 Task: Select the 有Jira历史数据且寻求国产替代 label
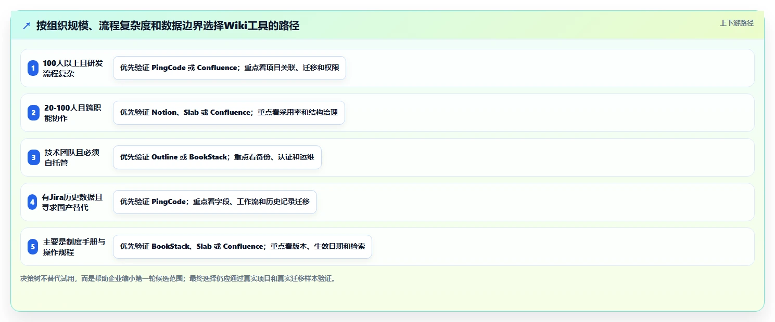point(72,202)
